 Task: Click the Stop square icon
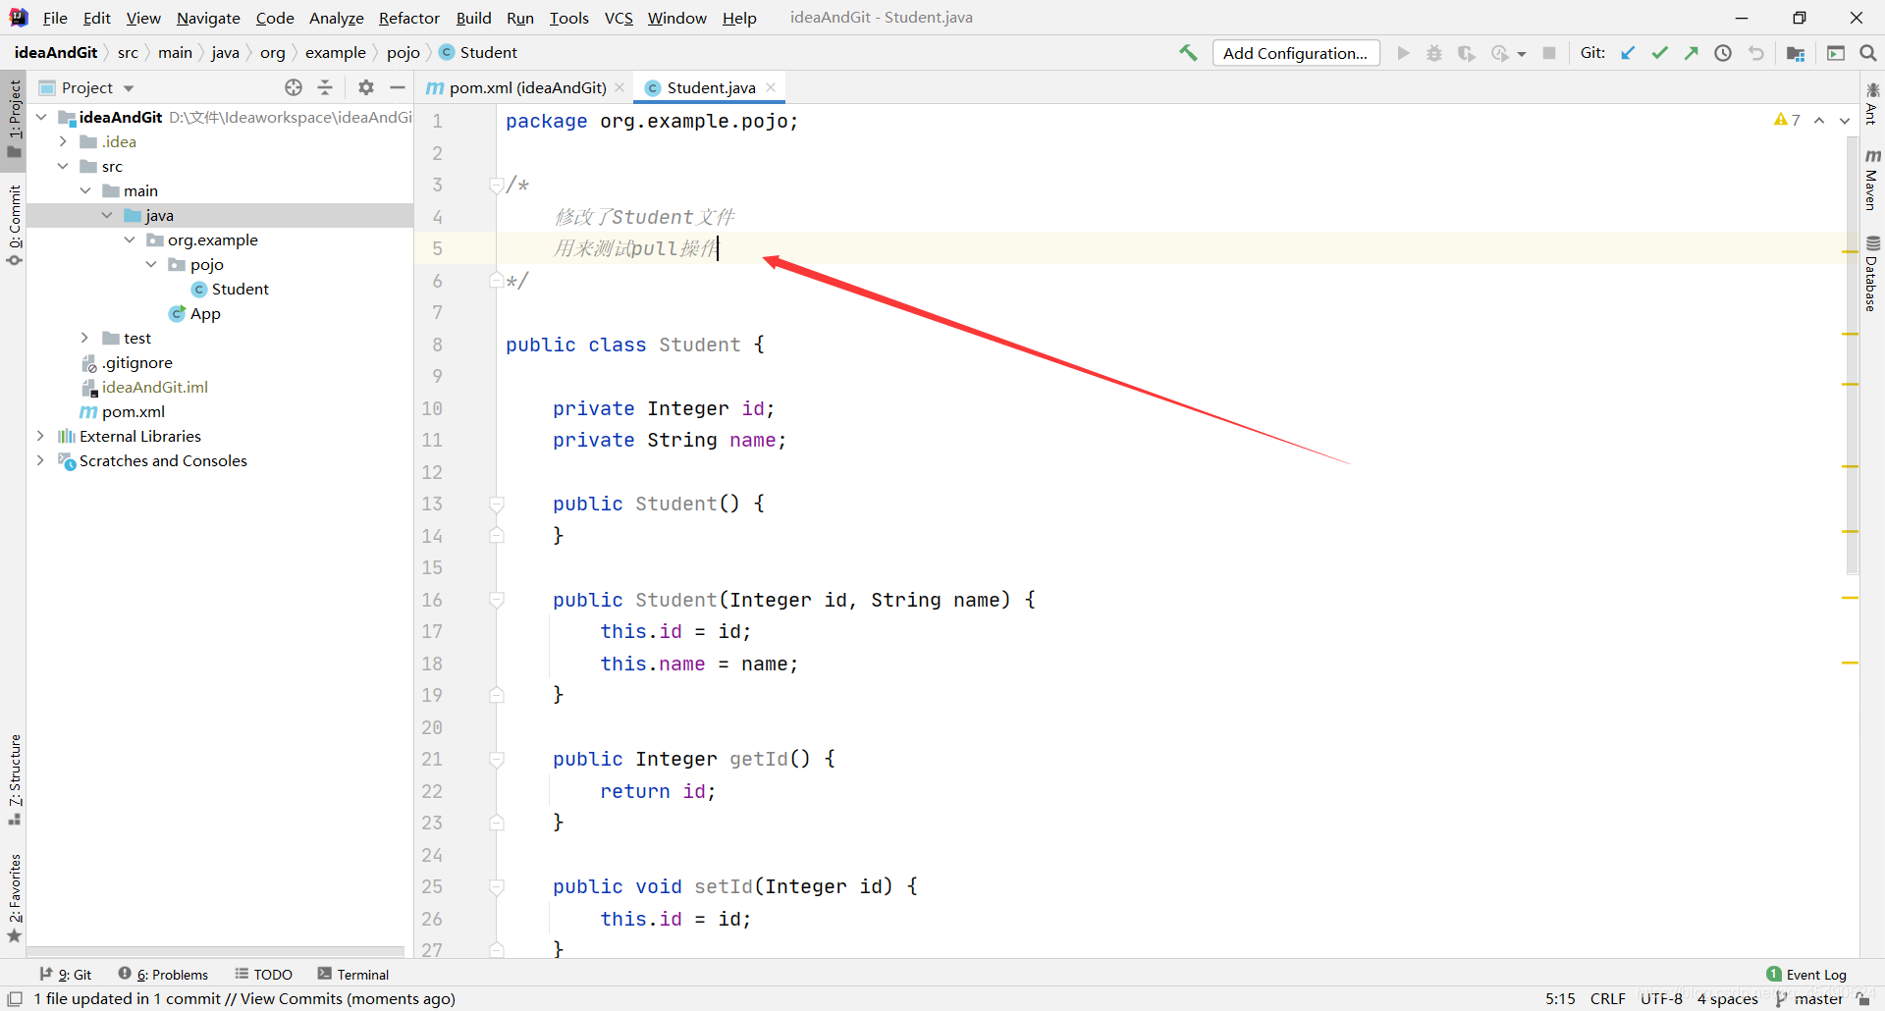click(1549, 53)
